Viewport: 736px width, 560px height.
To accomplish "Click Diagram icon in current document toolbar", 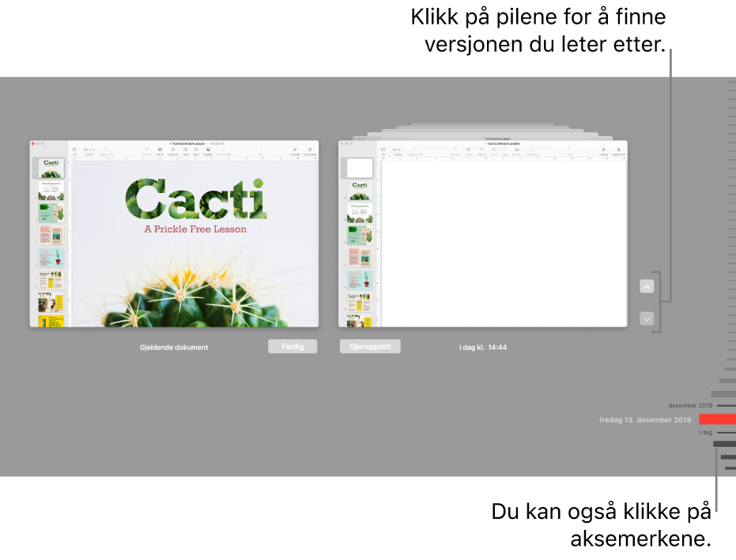I will pyautogui.click(x=172, y=151).
